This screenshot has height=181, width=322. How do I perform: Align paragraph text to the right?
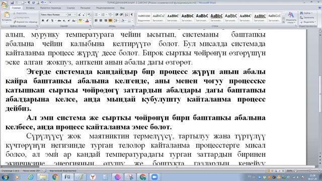106,21
